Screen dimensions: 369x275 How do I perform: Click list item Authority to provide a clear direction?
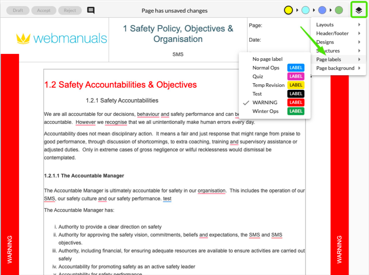click(110, 227)
